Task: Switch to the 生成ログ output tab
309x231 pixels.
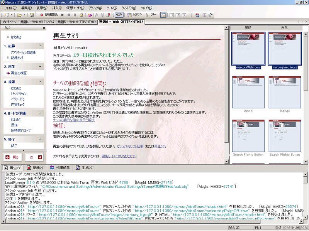Action: [85, 168]
